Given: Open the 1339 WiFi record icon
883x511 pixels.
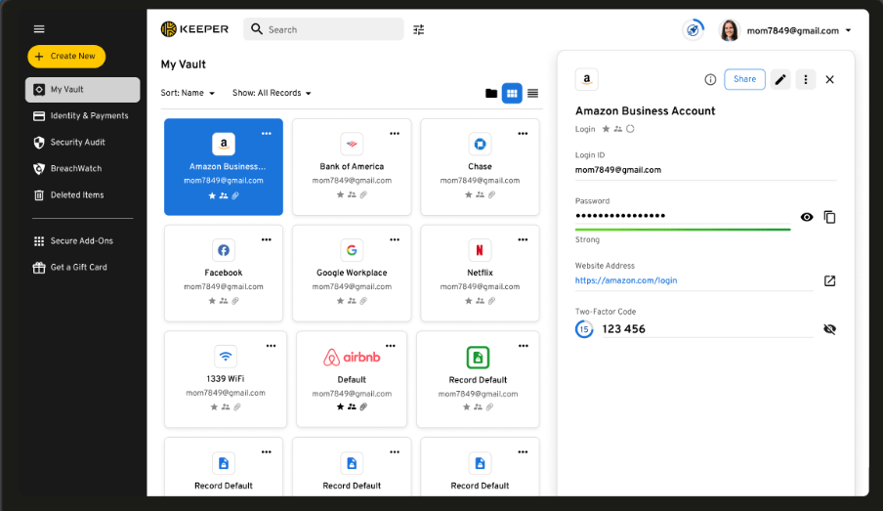Looking at the screenshot, I should 226,356.
